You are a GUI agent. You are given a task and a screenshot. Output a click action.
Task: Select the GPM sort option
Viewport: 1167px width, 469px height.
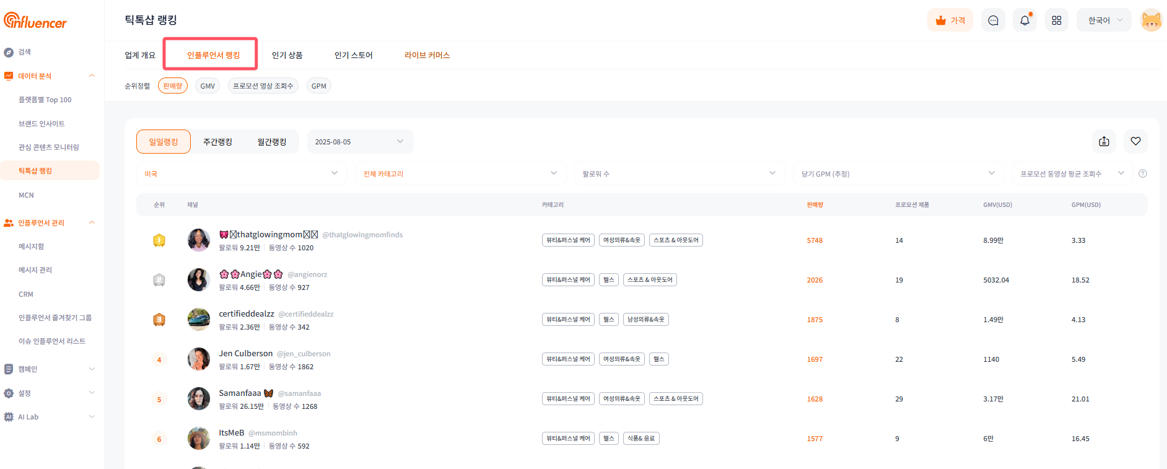pyautogui.click(x=318, y=86)
